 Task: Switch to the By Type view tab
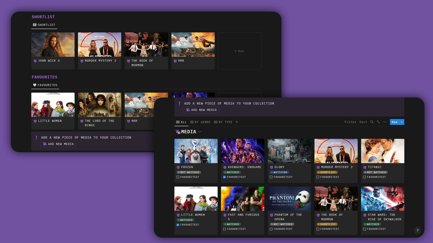tap(223, 122)
